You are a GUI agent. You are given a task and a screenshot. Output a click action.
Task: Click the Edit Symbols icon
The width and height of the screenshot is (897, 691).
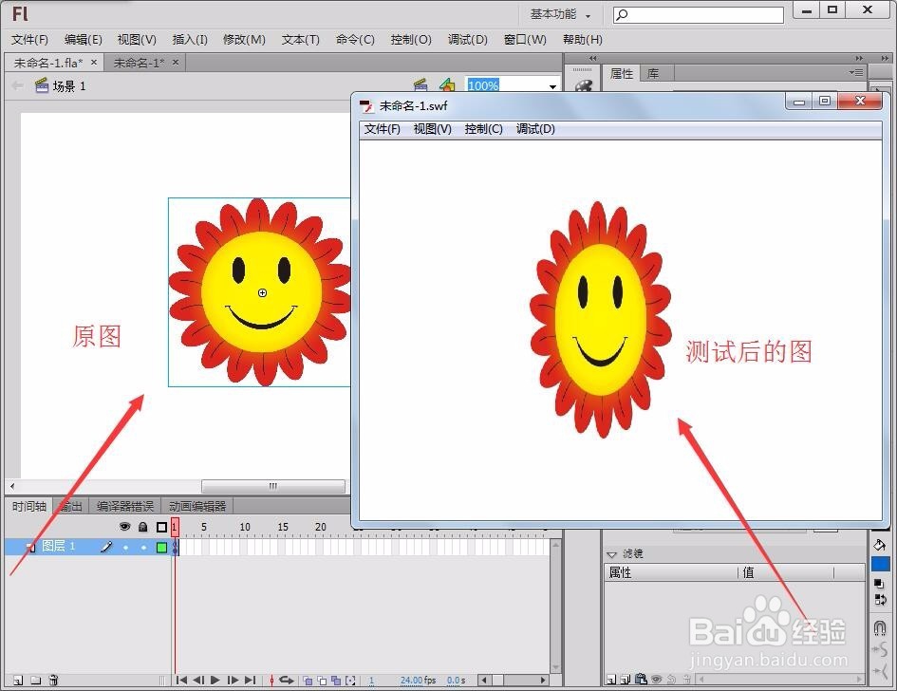tap(447, 85)
